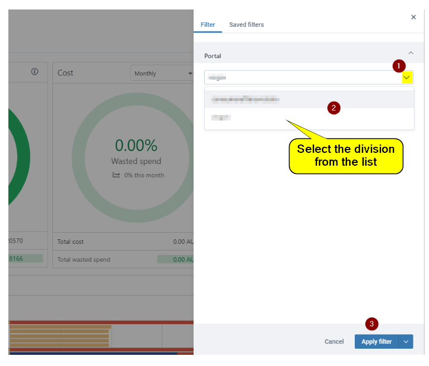This screenshot has height=366, width=429.
Task: Cancel the filter changes
Action: tap(334, 341)
